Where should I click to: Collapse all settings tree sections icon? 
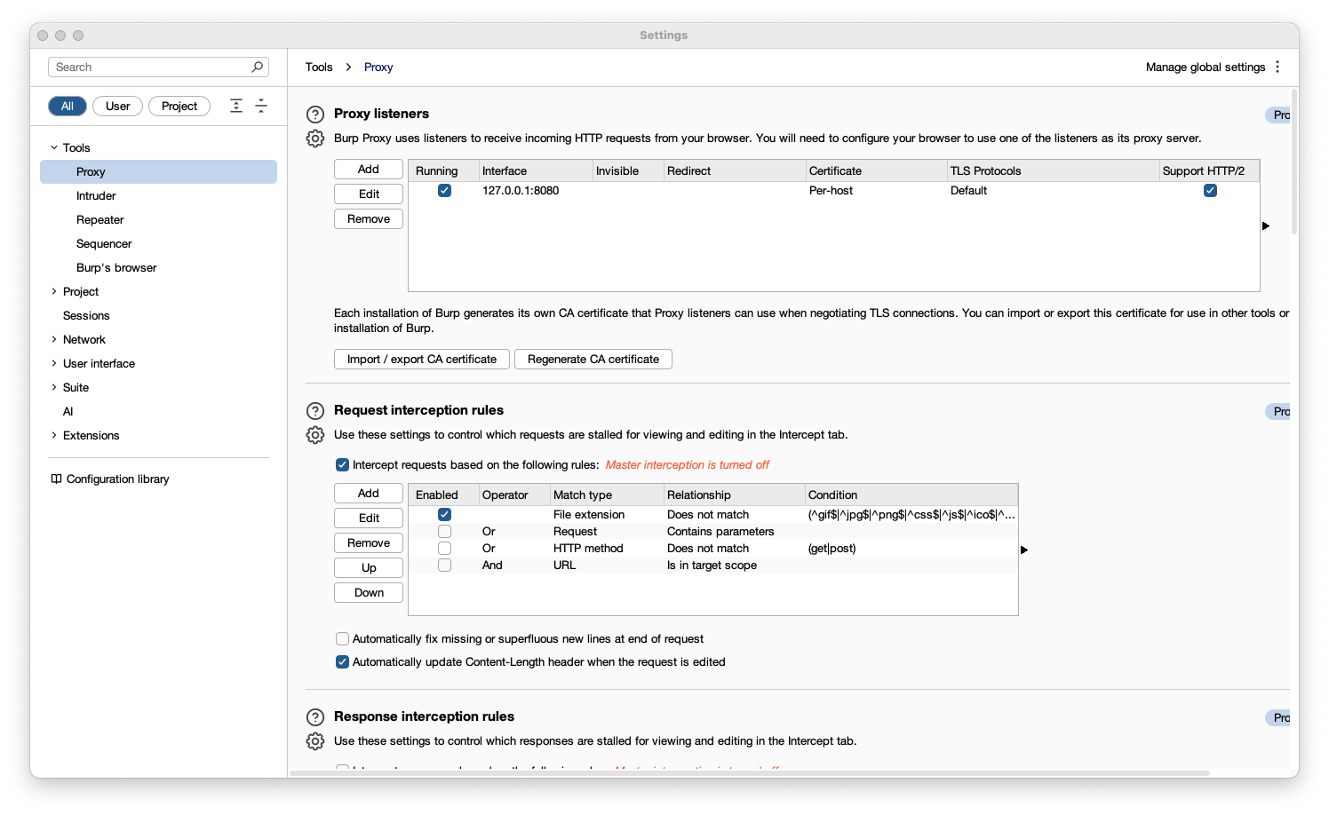261,106
